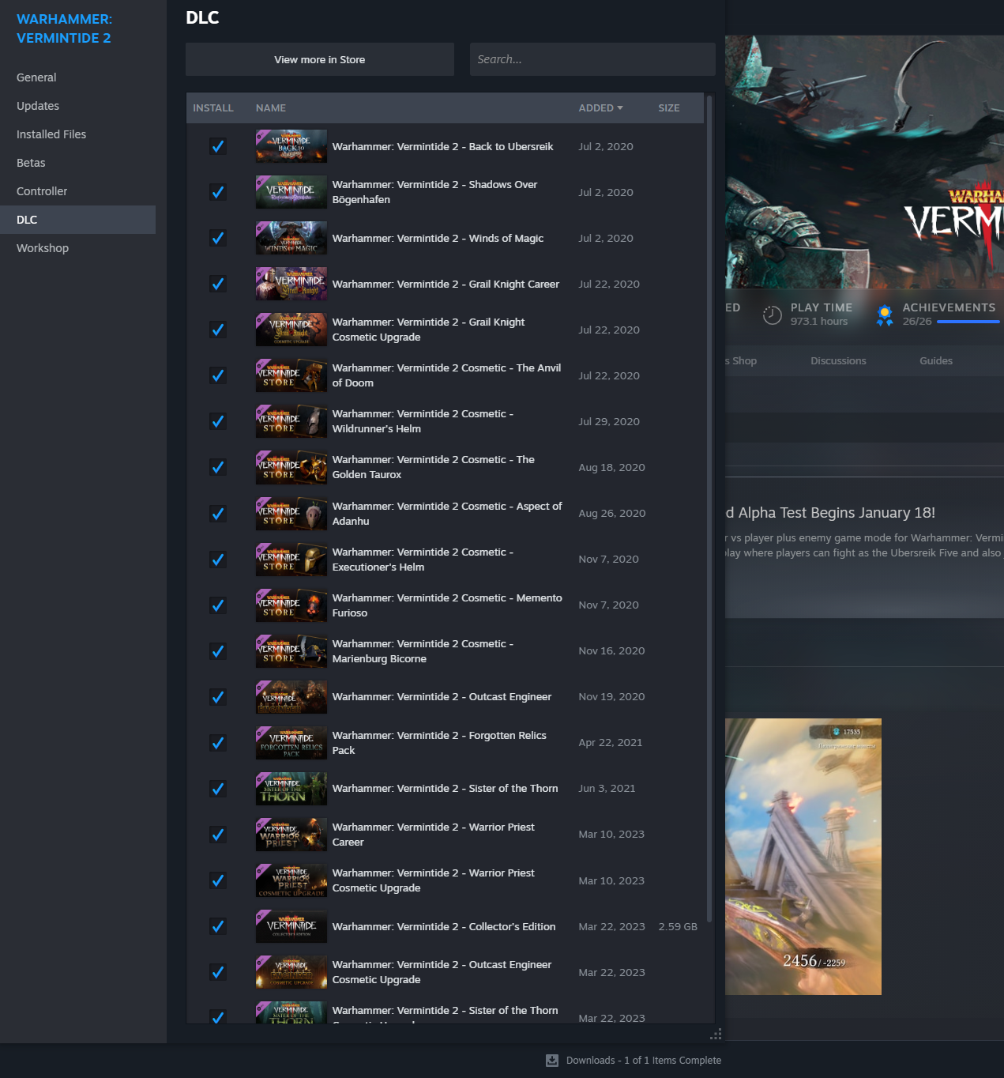Viewport: 1004px width, 1078px height.
Task: Sort by the Name column header
Action: 271,107
